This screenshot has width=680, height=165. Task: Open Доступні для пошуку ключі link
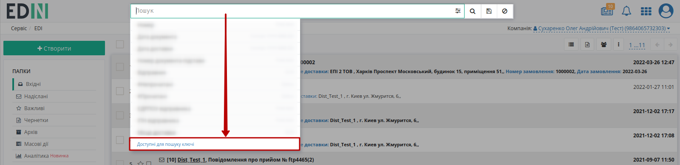165,144
